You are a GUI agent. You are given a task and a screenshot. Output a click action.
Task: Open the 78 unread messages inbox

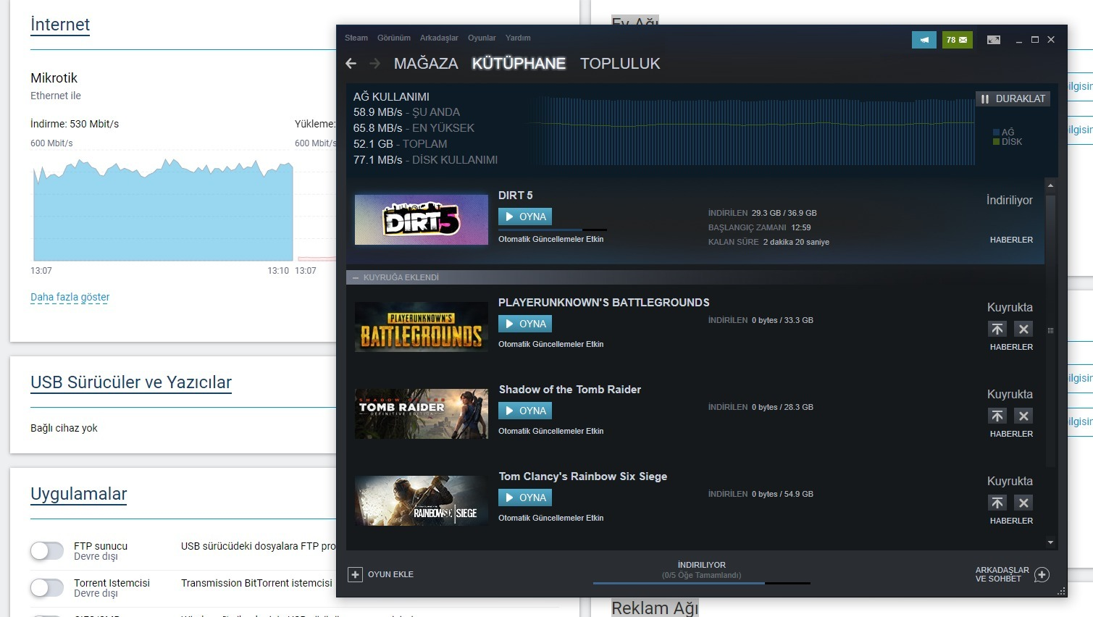coord(957,40)
